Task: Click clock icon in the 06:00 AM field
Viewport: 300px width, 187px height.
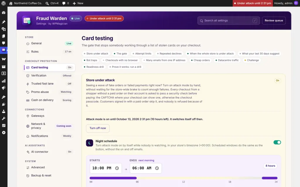Action: coord(157,168)
